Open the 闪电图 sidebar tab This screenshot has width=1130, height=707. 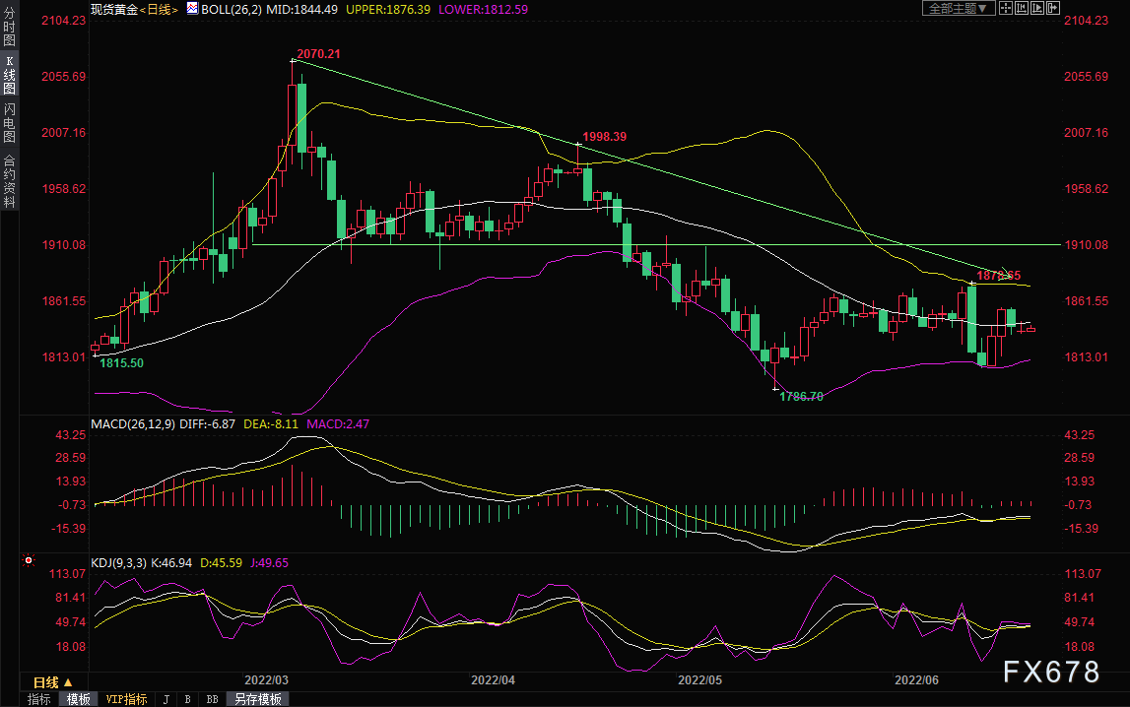(10, 122)
